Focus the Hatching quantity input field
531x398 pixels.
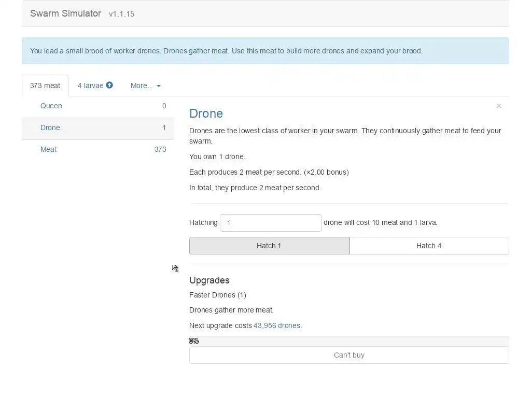point(270,223)
